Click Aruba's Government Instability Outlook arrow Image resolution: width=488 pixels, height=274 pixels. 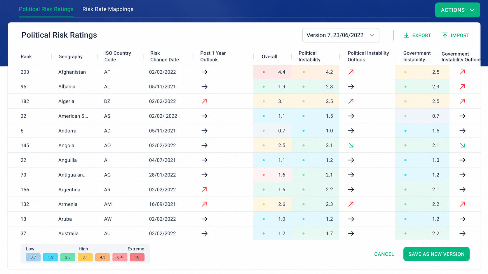pos(463,219)
